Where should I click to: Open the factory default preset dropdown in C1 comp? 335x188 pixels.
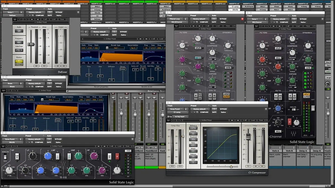pyautogui.click(x=200, y=109)
